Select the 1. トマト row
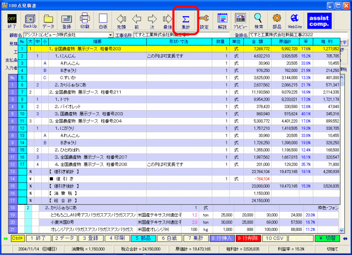Viewport: 352px width, 255px height. 179,99
